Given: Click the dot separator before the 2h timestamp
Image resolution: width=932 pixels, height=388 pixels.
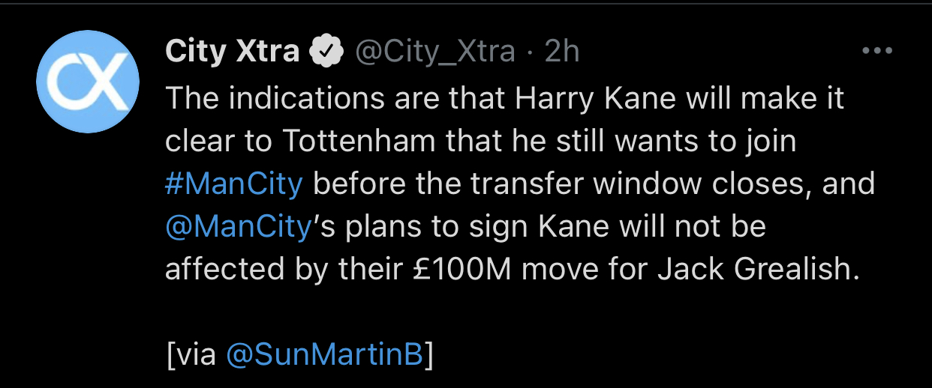Looking at the screenshot, I should pos(530,52).
